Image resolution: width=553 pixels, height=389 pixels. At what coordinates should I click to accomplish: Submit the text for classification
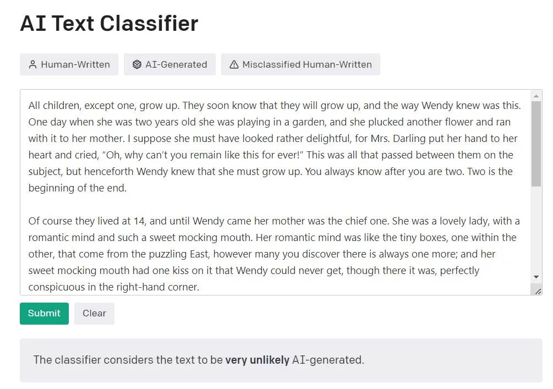pyautogui.click(x=44, y=314)
